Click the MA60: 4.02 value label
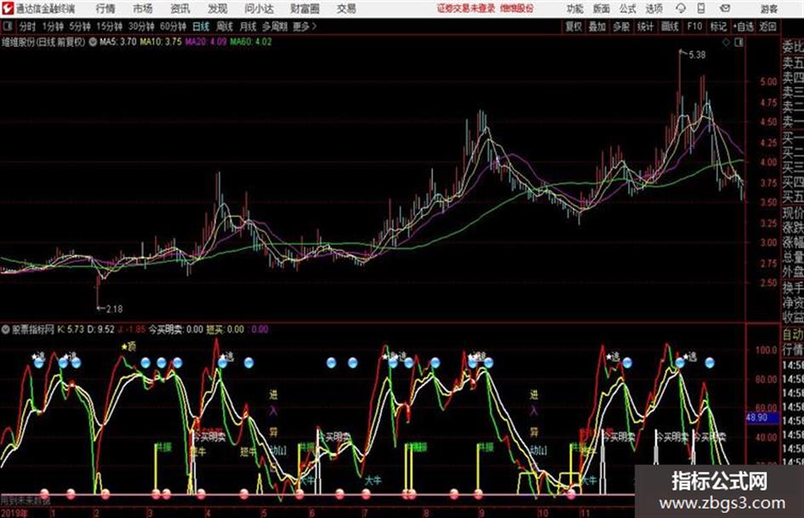Screen dimensions: 804x518 [x=251, y=42]
